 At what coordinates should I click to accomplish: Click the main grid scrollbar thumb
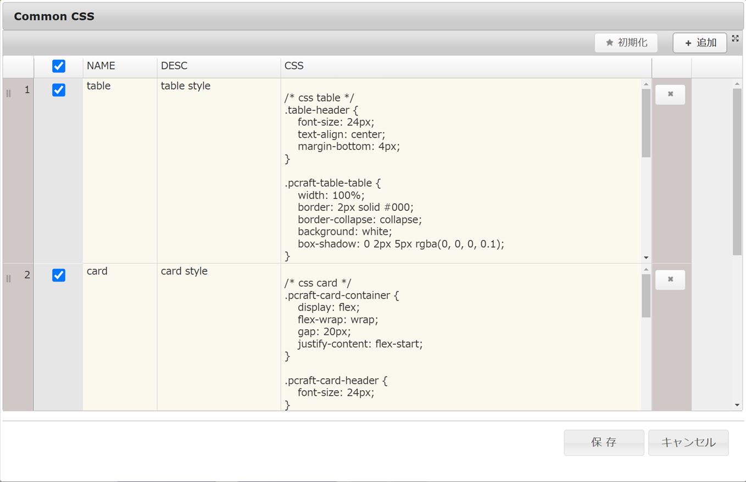(x=737, y=172)
